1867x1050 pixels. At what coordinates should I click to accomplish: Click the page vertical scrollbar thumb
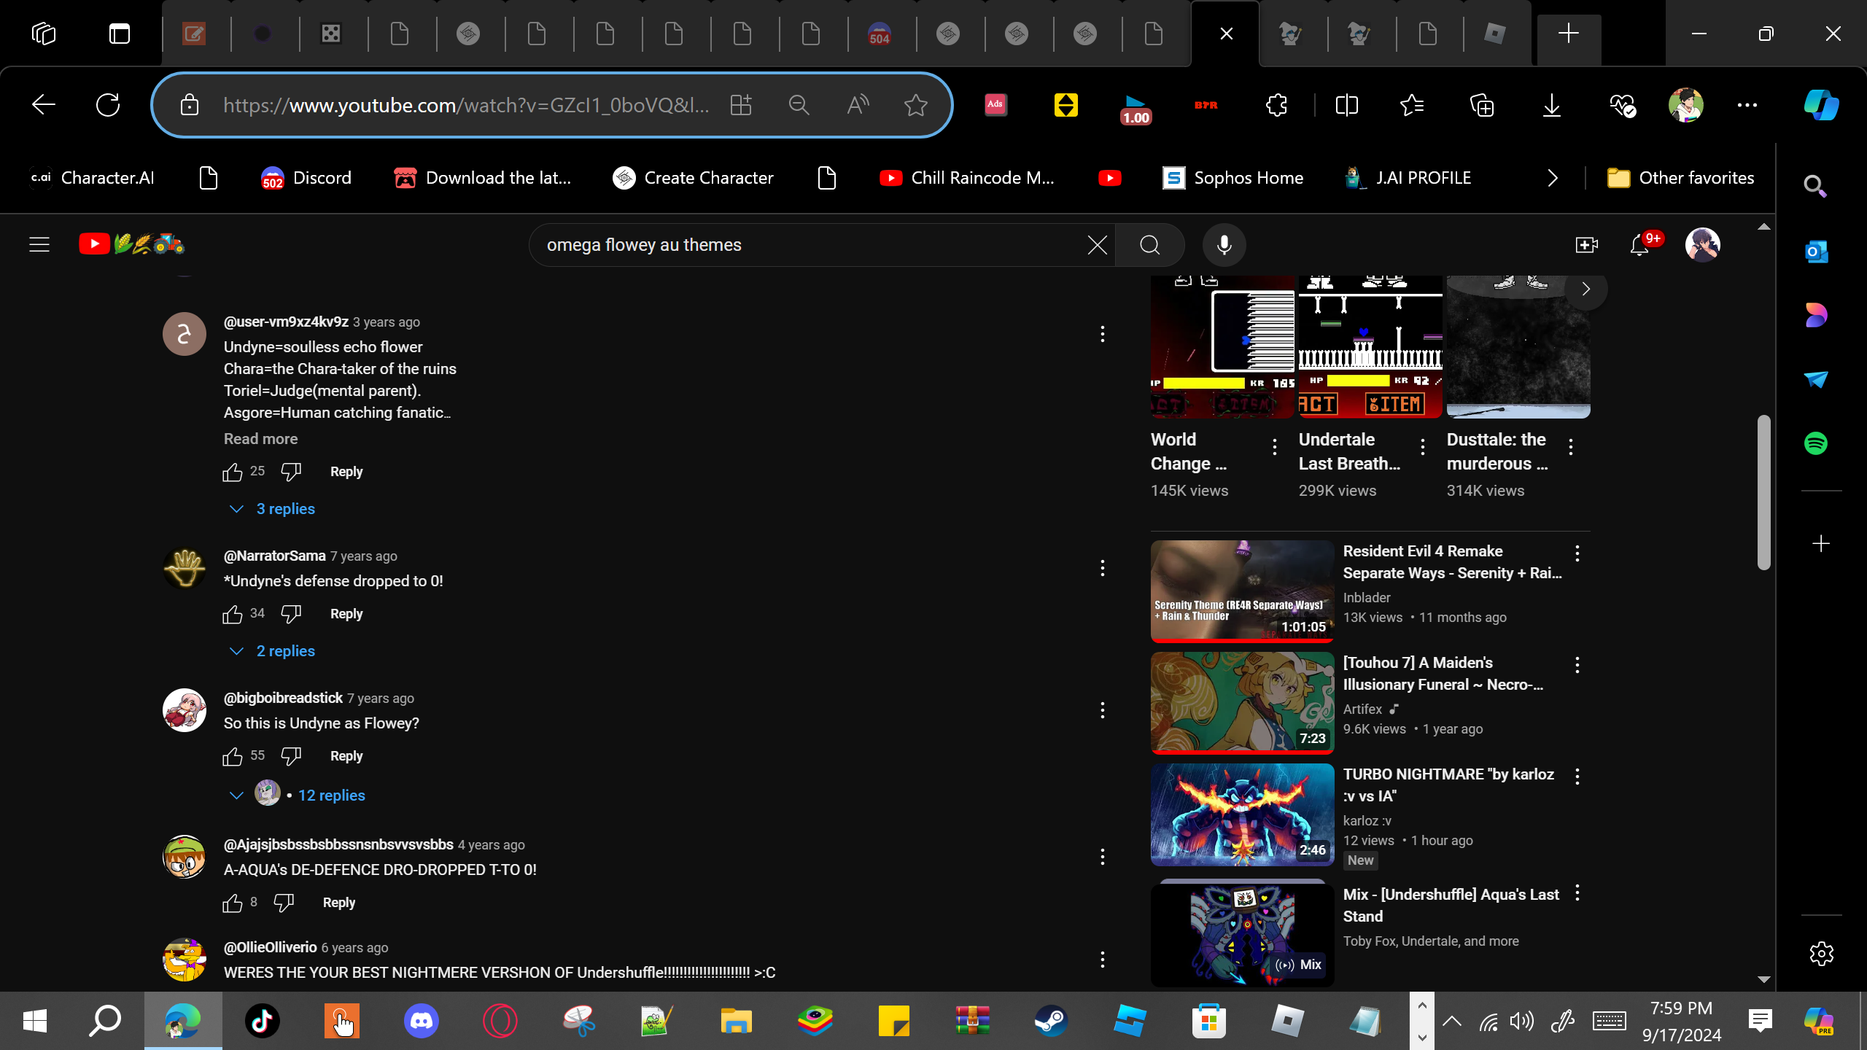point(1763,492)
